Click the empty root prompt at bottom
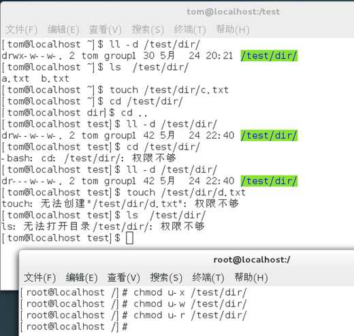Screen dimensions: 354x336 (x=74, y=326)
